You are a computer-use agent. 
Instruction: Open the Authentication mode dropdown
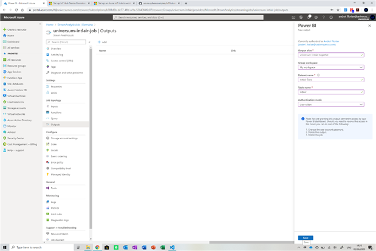point(331,105)
